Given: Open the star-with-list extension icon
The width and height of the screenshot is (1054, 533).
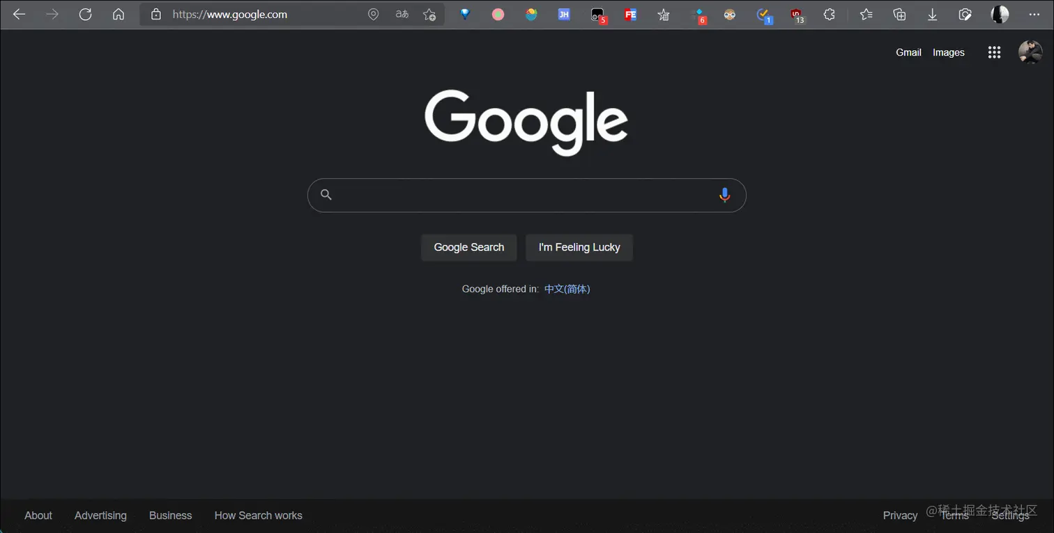Looking at the screenshot, I should pos(664,15).
